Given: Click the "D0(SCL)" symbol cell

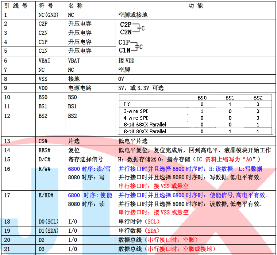Looking at the screenshot, I should (x=48, y=222).
